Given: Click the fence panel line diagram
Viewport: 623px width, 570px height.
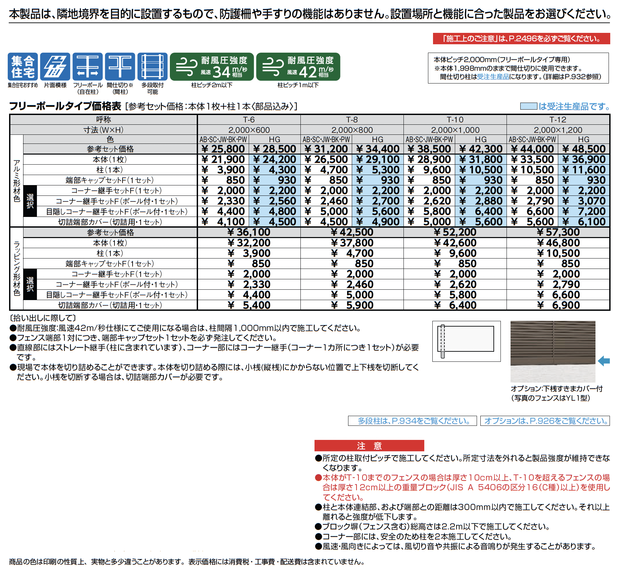Looking at the screenshot, I should [466, 341].
